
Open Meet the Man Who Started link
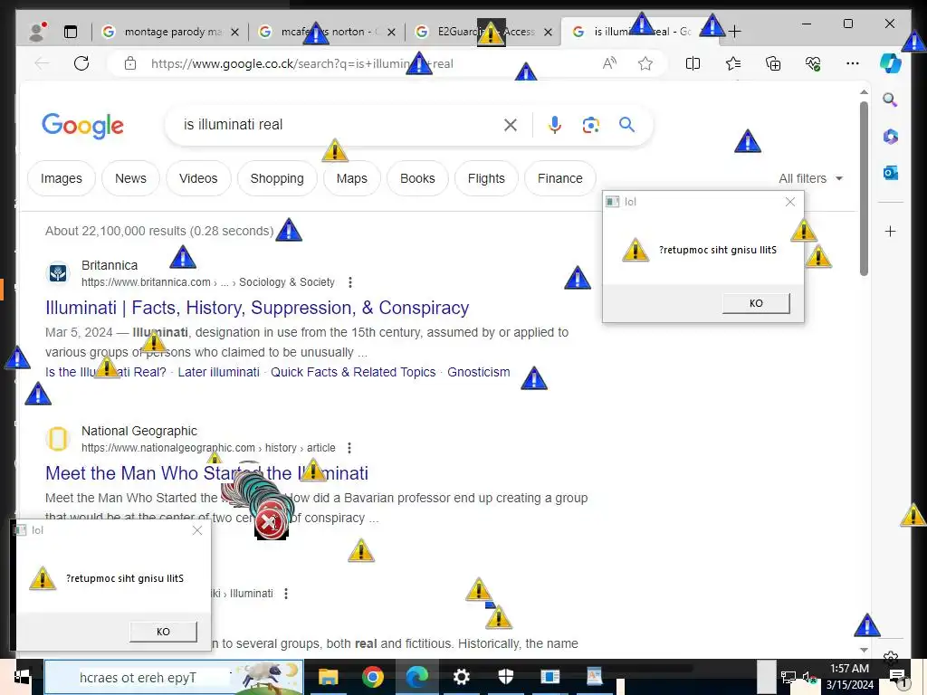click(207, 473)
